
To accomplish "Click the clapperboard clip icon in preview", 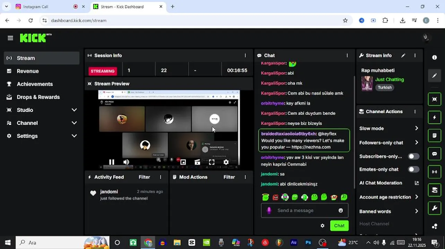I will click(x=197, y=162).
